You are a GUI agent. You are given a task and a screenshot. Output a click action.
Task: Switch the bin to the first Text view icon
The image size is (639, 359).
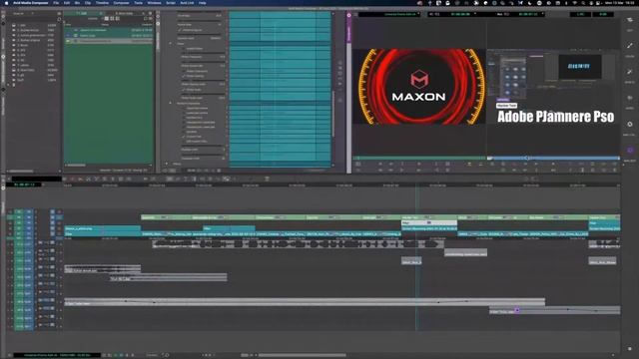pos(107,18)
